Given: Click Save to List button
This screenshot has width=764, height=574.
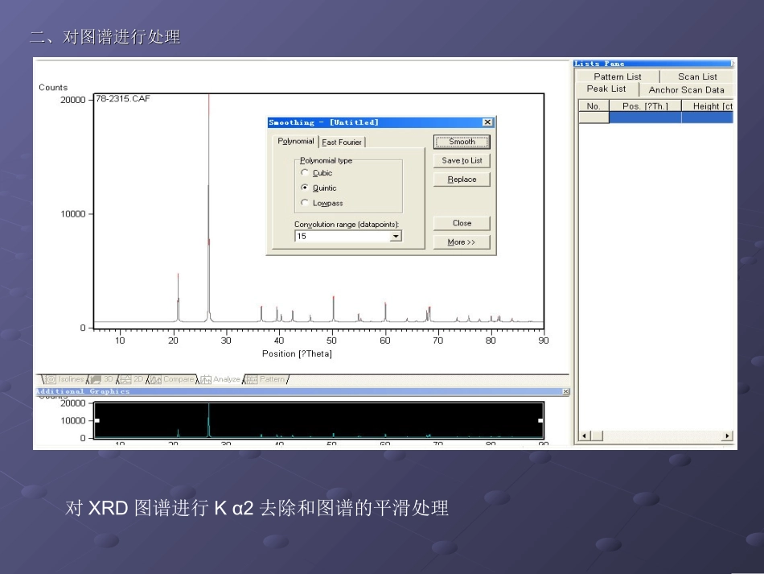Looking at the screenshot, I should [x=462, y=160].
